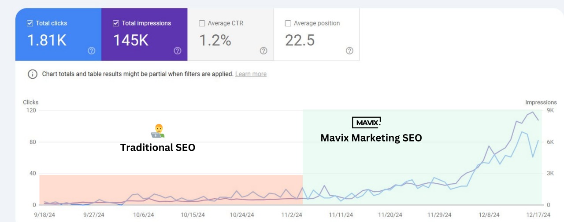Click the Clicks axis title
Screen dimensions: 564x222
pos(31,102)
